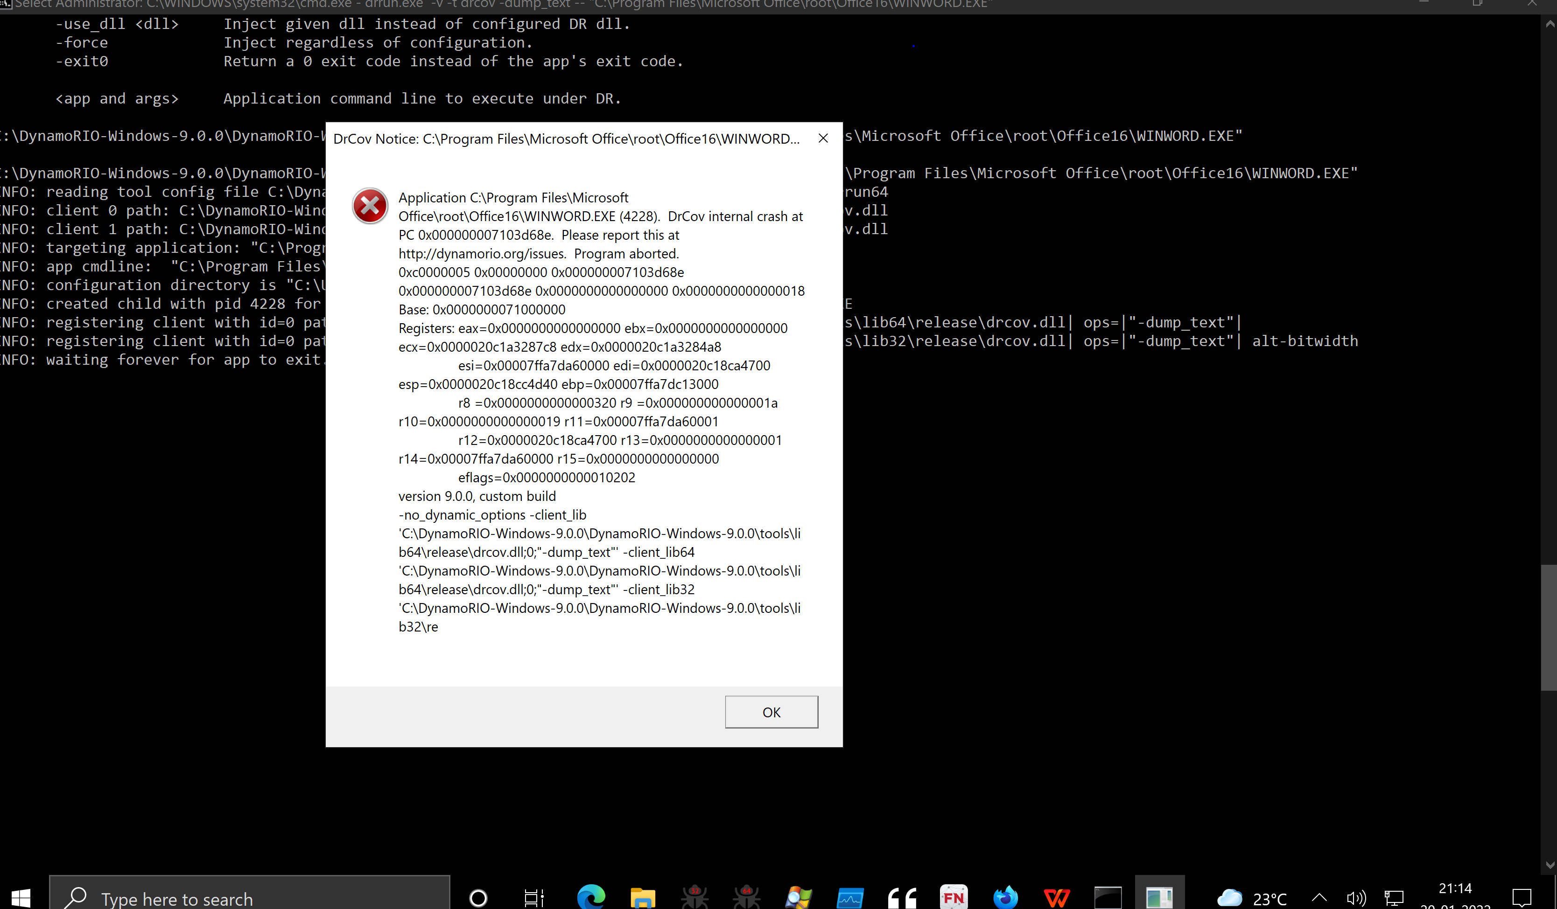Click '<app and args>' in the console

pos(117,99)
